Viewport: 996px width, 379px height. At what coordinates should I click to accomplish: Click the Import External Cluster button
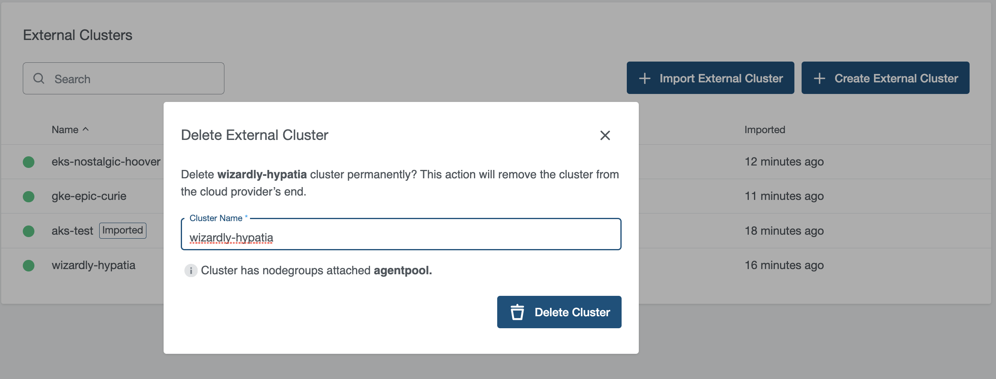(710, 78)
